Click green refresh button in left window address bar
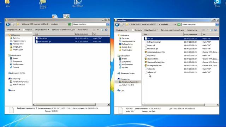The image size is (226, 127). tap(70, 24)
